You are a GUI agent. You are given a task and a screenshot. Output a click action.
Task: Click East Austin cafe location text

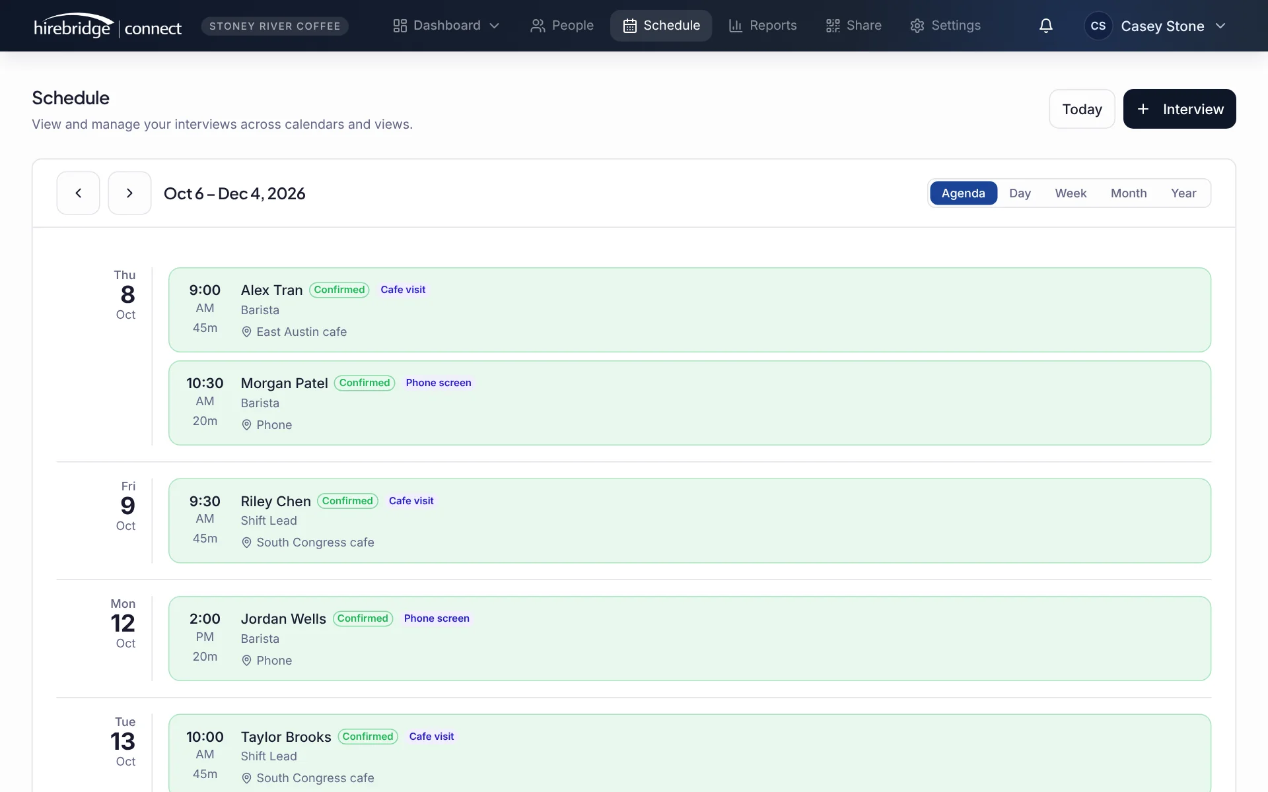click(x=301, y=332)
